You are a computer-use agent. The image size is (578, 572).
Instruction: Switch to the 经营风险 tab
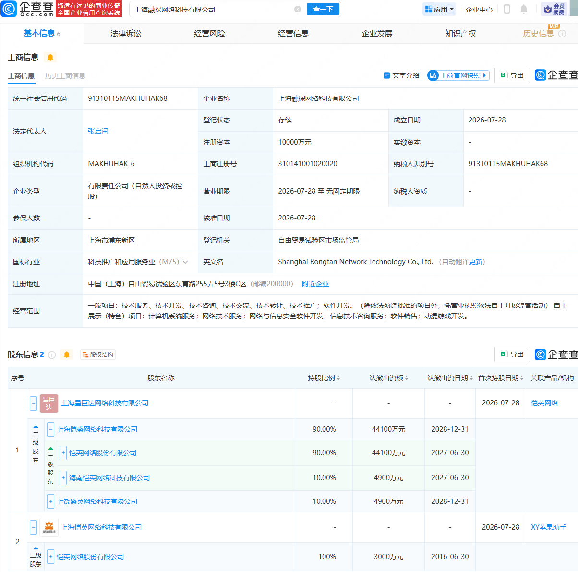click(209, 33)
